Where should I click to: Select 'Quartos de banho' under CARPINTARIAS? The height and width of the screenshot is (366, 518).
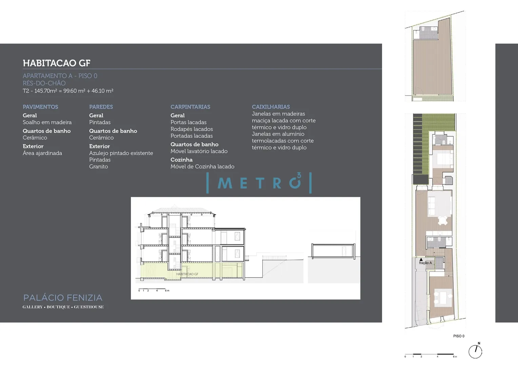pyautogui.click(x=195, y=144)
